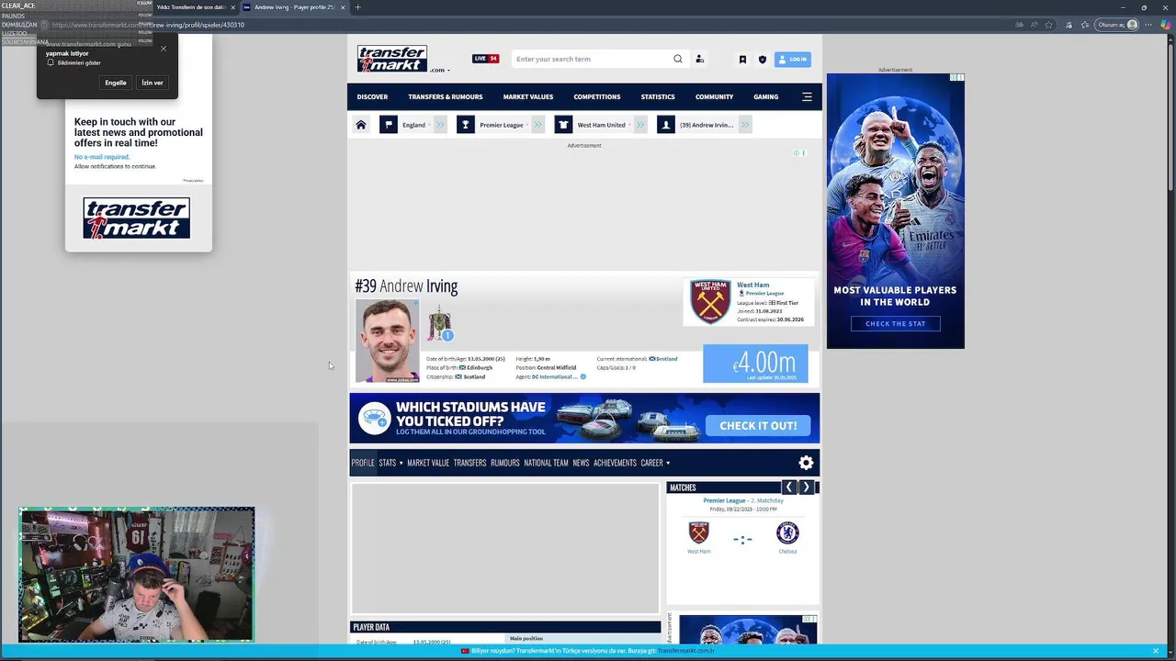The width and height of the screenshot is (1176, 661).
Task: Switch to the News tab
Action: click(x=581, y=463)
